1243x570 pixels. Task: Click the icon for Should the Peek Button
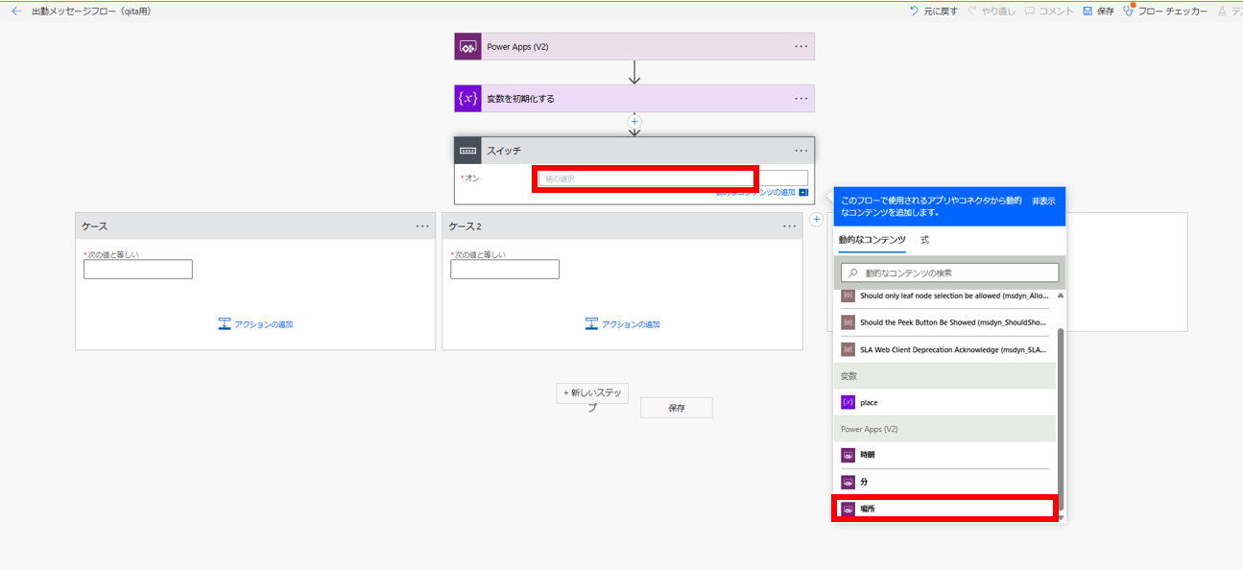tap(848, 322)
